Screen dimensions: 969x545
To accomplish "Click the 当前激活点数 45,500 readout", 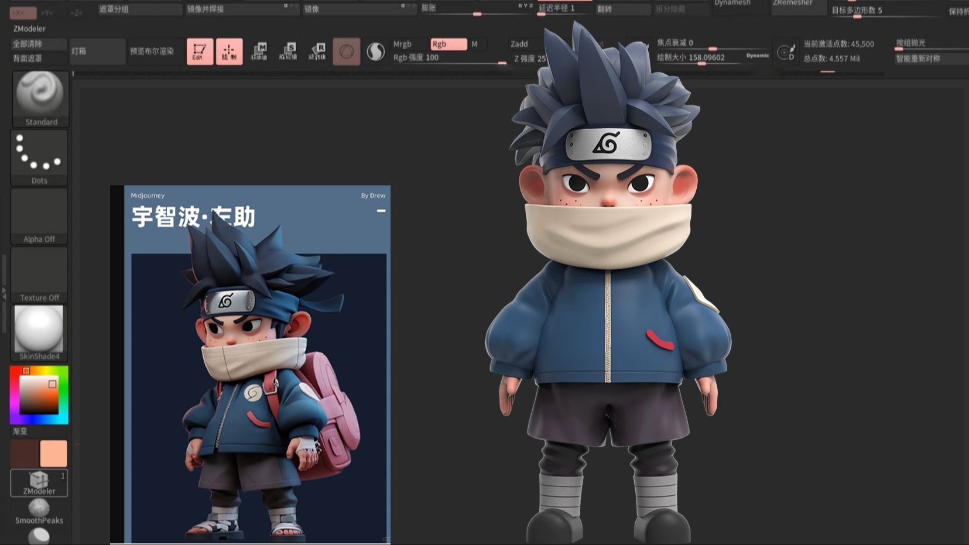I will coord(838,44).
